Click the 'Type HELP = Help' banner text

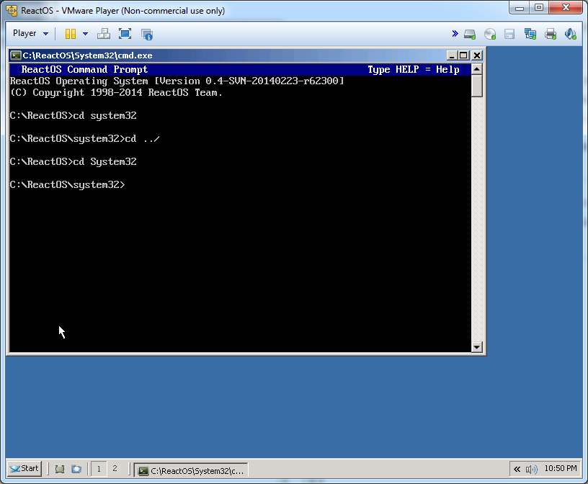tap(413, 70)
